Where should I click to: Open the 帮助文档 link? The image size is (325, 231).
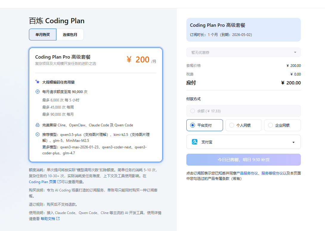48,219
